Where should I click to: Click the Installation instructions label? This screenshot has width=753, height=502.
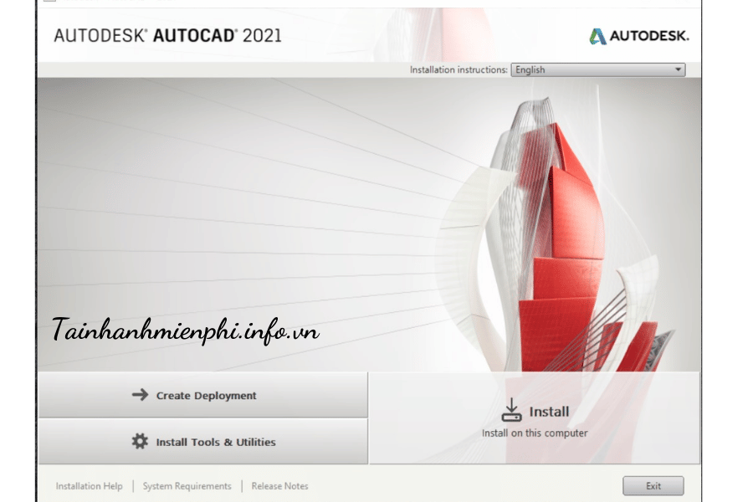(x=458, y=70)
